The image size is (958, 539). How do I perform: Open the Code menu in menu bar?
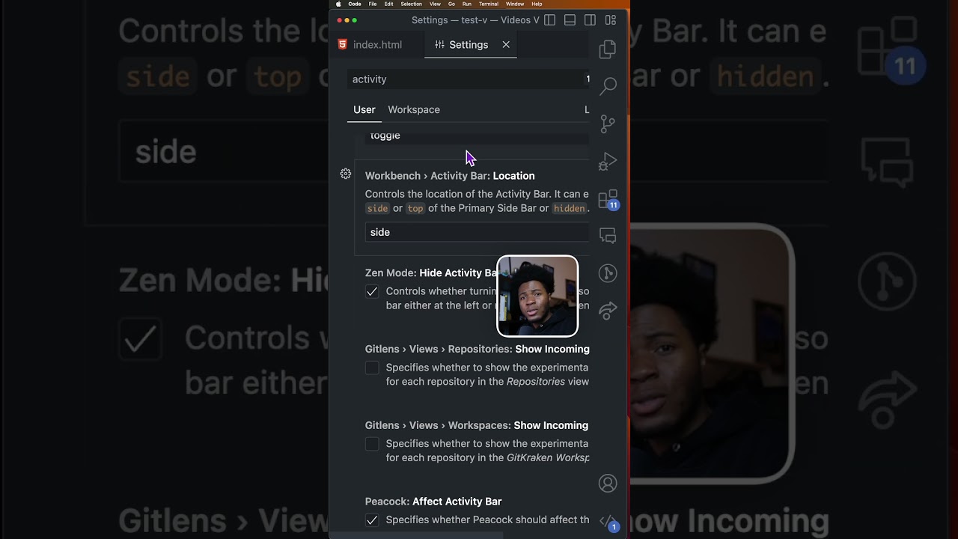355,4
